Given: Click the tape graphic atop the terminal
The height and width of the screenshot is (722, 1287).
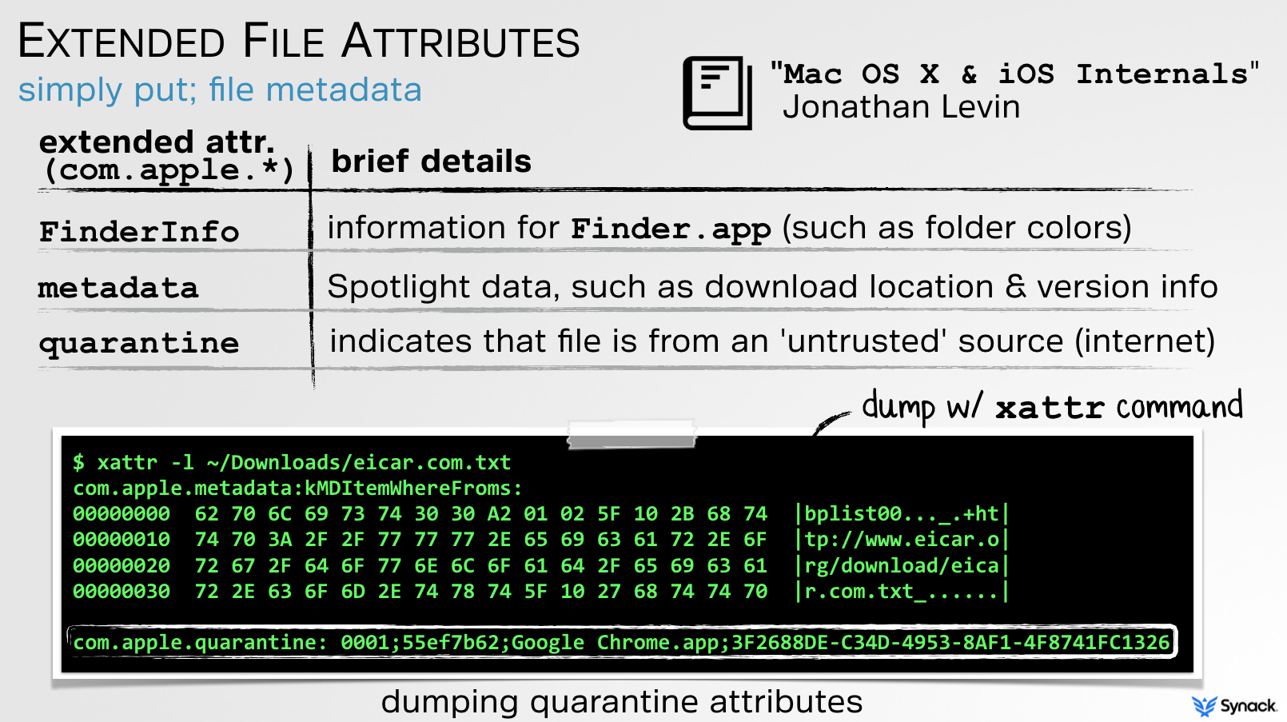Looking at the screenshot, I should 632,433.
